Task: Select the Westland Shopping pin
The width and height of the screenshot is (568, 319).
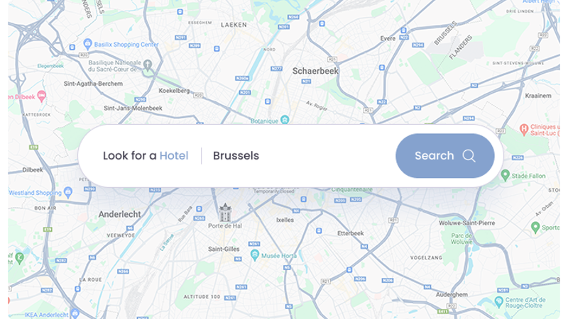Action: coord(68,192)
